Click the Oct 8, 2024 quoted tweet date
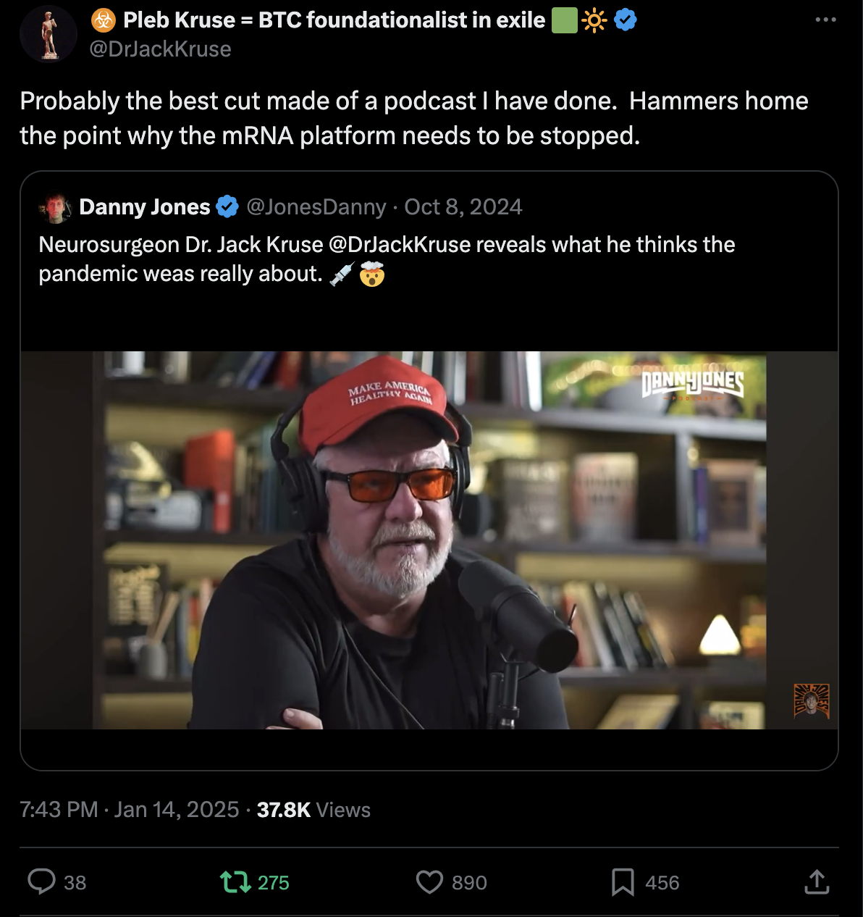Viewport: 863px width, 917px height. pos(463,207)
